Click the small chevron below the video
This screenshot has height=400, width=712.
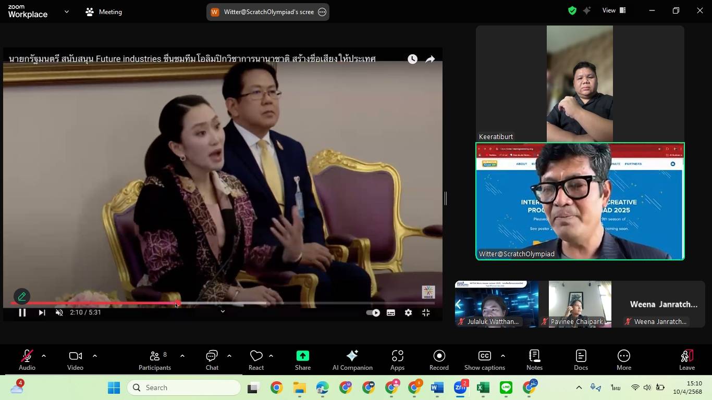coord(223,311)
